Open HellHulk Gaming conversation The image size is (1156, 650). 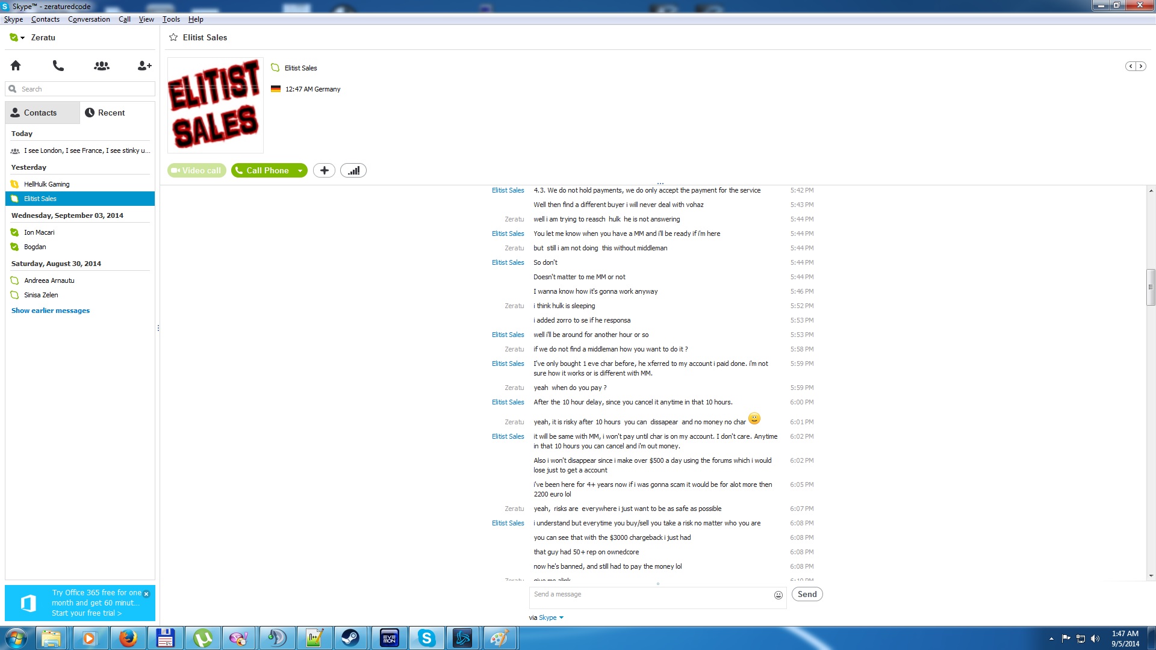[x=80, y=184]
